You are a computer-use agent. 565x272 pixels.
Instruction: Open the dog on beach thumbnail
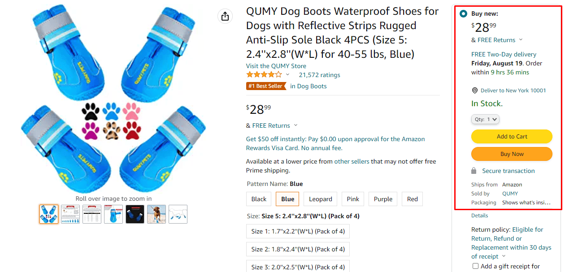click(x=156, y=214)
